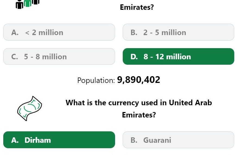Click the green person figure in the people icon
This screenshot has width=237, height=155.
[x=27, y=3]
